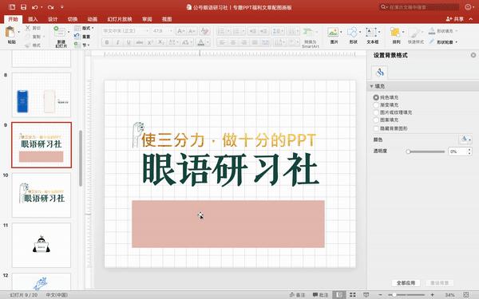The width and height of the screenshot is (479, 299).
Task: Open the fill Color dropdown
Action: (x=465, y=140)
